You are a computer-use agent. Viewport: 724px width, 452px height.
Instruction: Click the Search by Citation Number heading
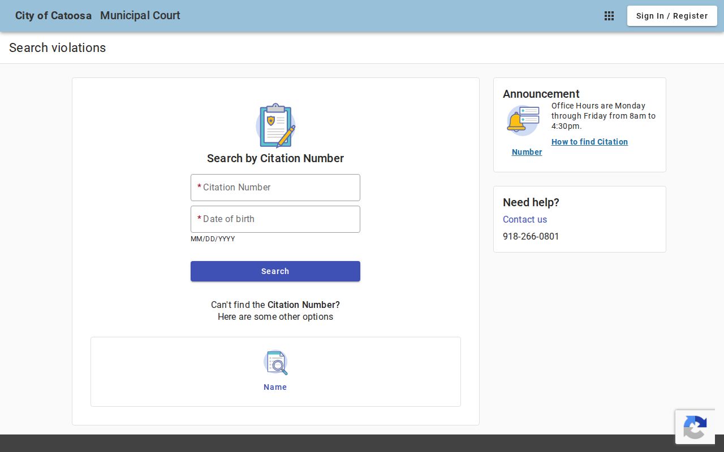pyautogui.click(x=275, y=158)
